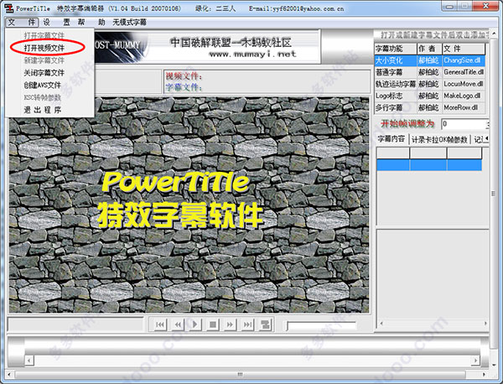The height and width of the screenshot is (384, 503).
Task: Choose KSC转帧参数 menu entry
Action: coord(43,97)
